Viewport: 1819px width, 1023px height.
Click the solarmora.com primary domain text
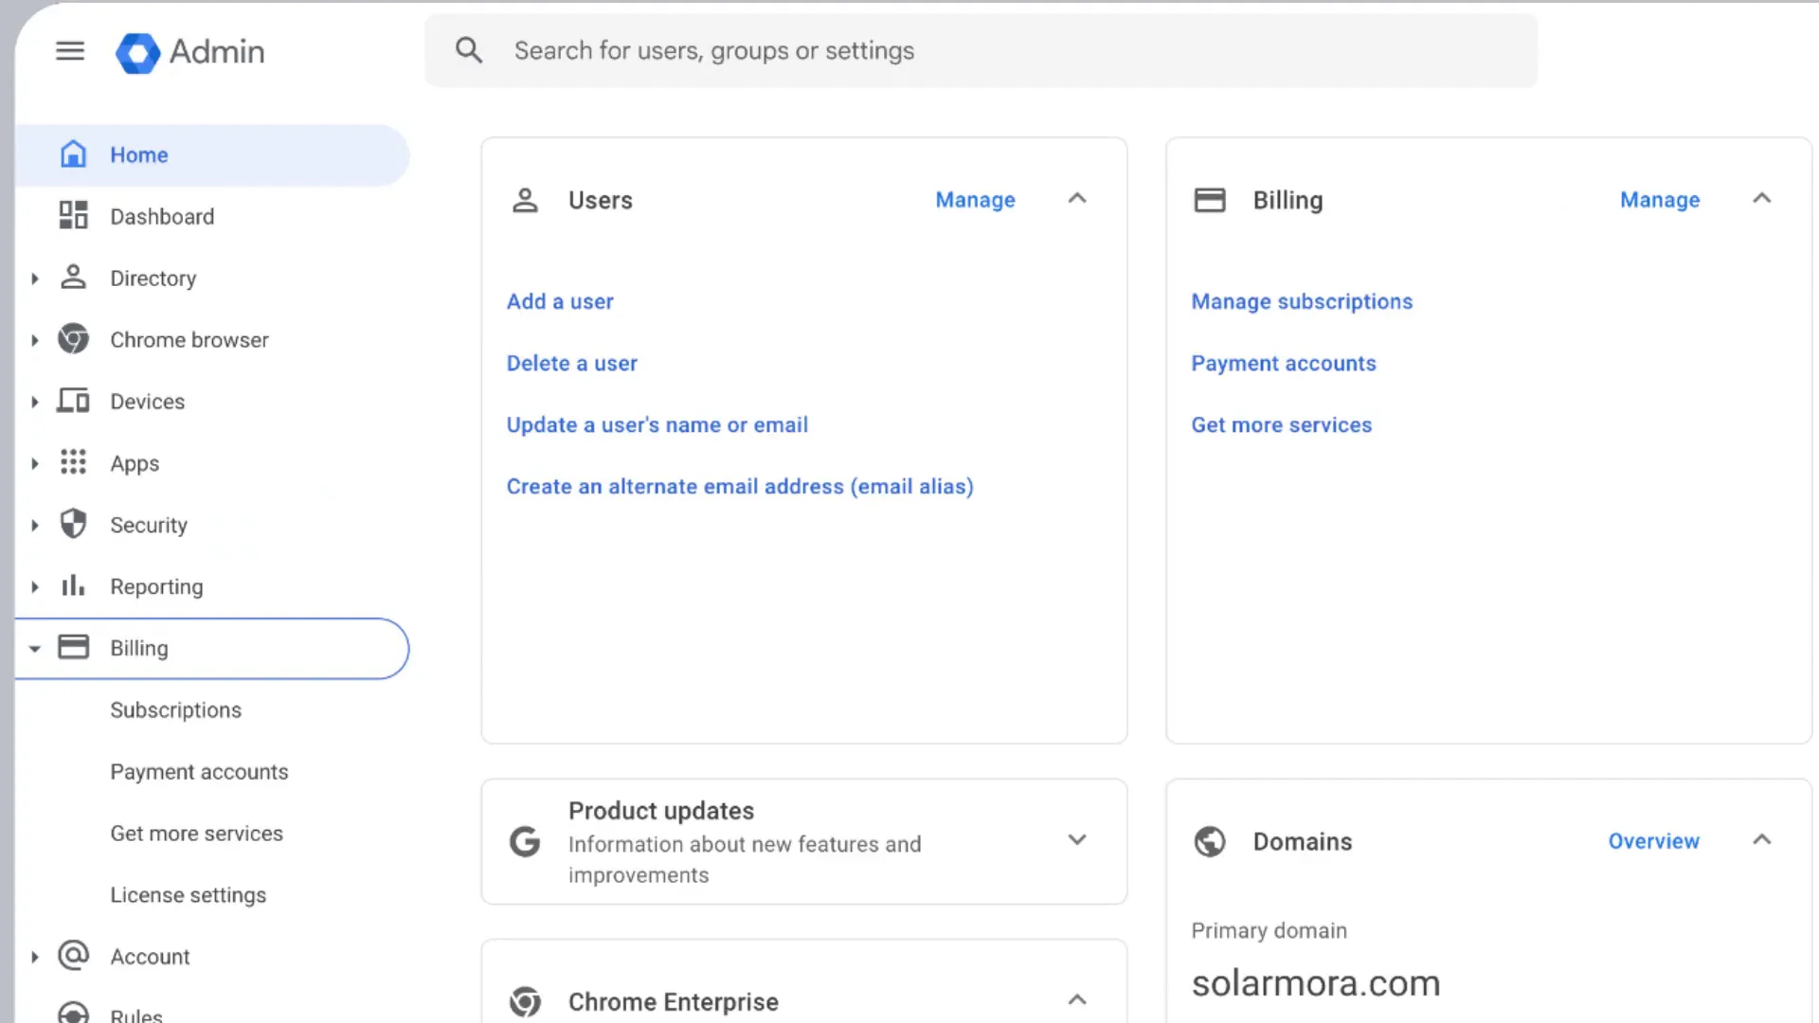pyautogui.click(x=1315, y=983)
